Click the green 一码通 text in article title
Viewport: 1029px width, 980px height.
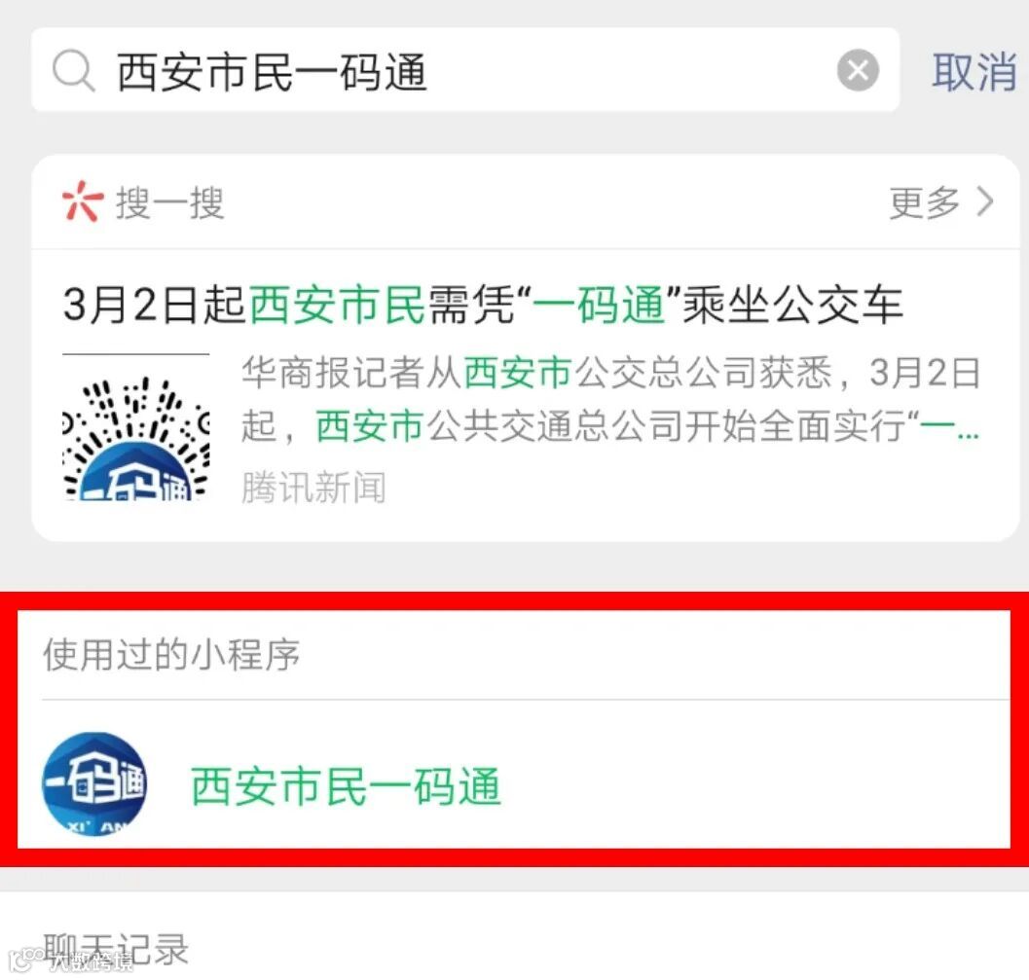[599, 306]
